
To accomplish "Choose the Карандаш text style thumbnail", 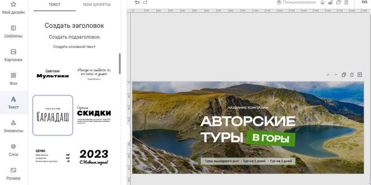I will tap(52, 115).
